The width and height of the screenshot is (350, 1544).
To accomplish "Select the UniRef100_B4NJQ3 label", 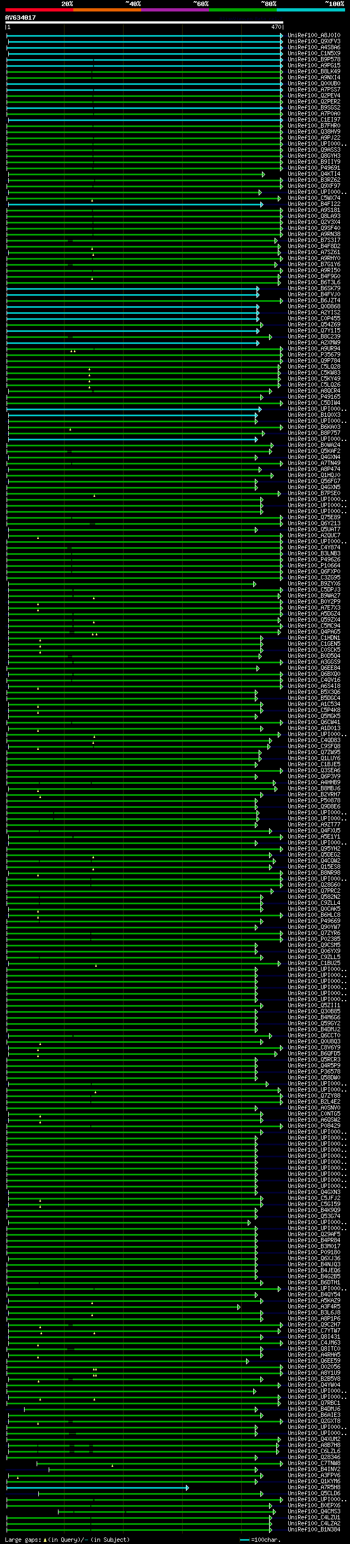I will click(x=314, y=1264).
